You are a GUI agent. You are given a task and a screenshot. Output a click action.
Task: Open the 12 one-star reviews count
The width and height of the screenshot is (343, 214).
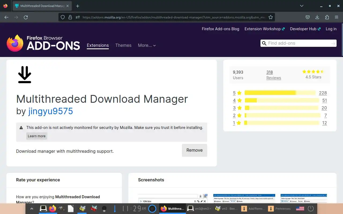click(325, 123)
